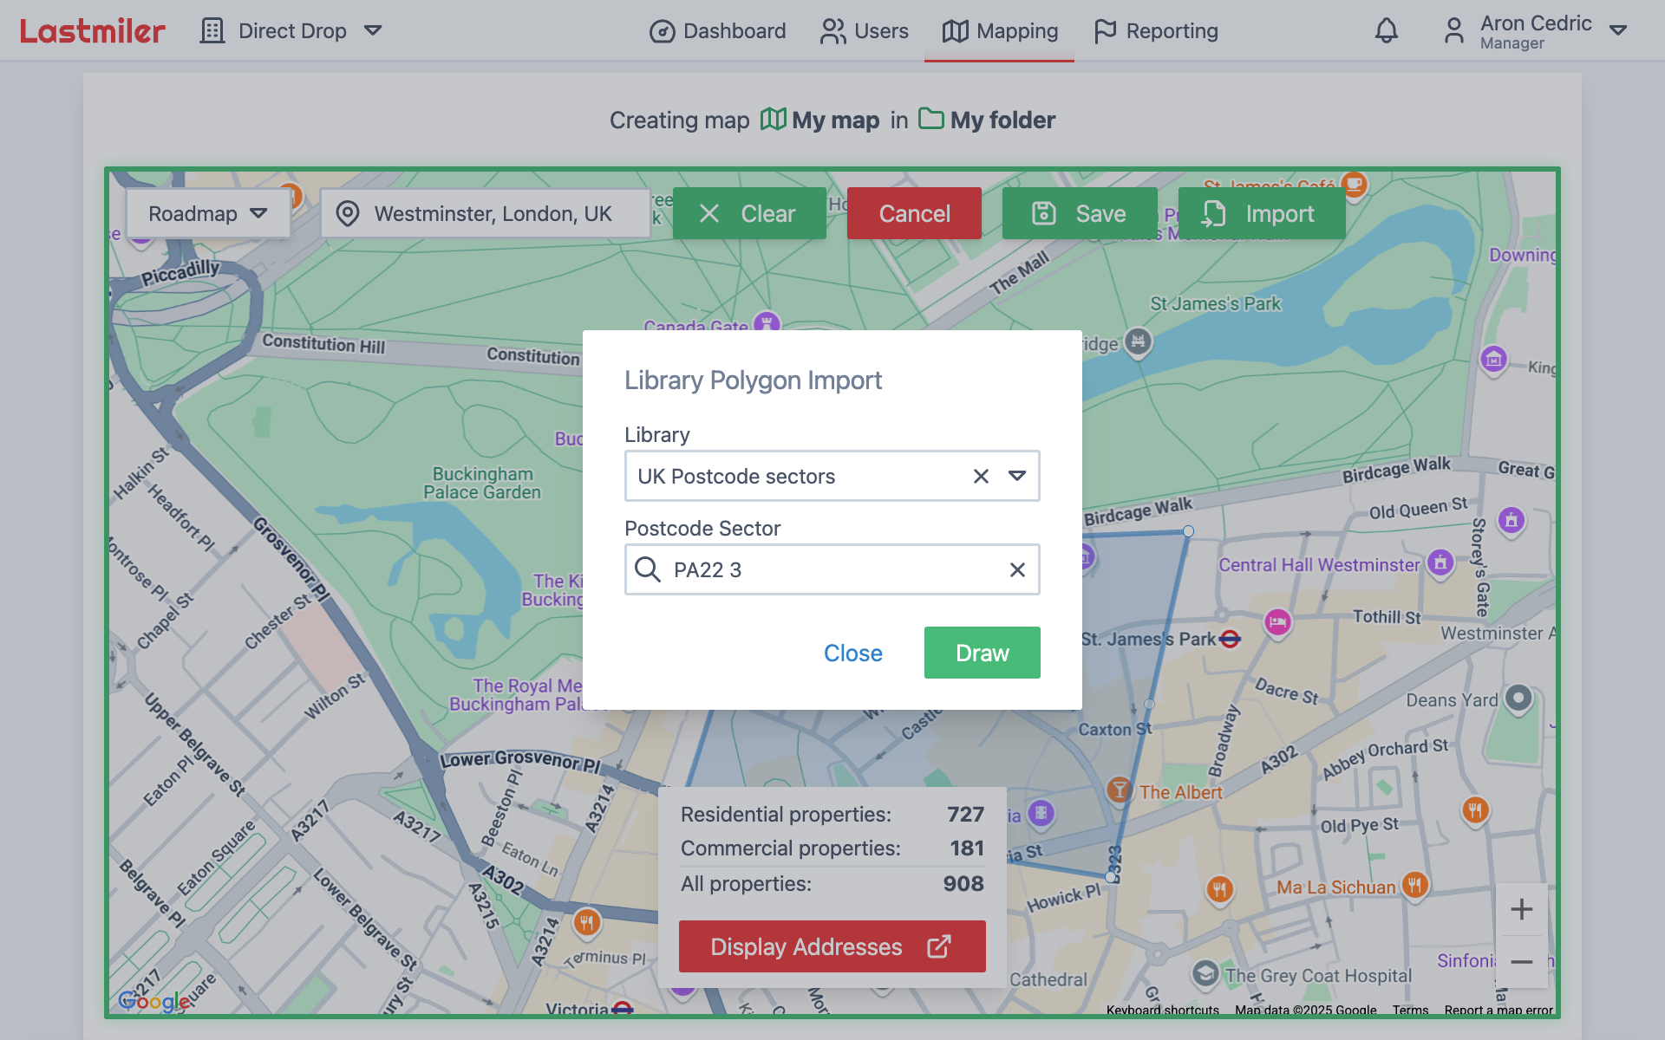The height and width of the screenshot is (1040, 1665).
Task: Click Ma La Sichuan restaurant marker
Action: [x=1414, y=884]
